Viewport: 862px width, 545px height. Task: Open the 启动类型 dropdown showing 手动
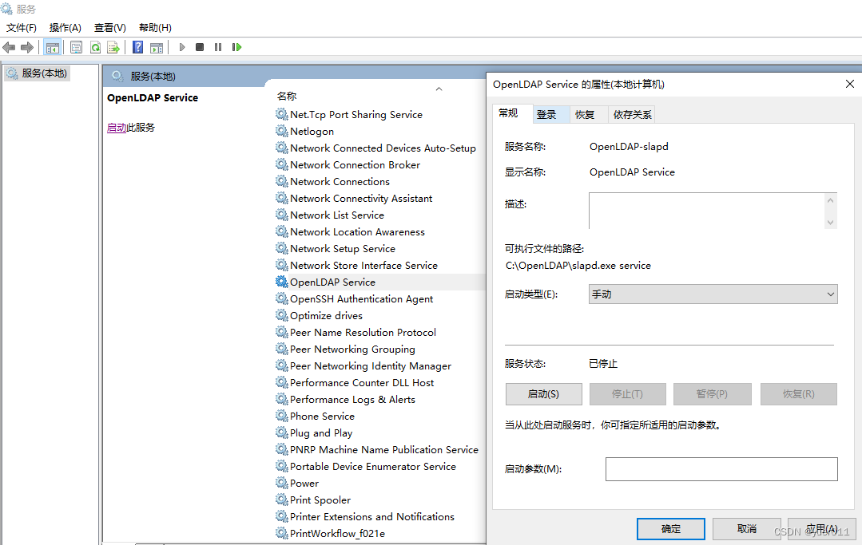click(713, 294)
